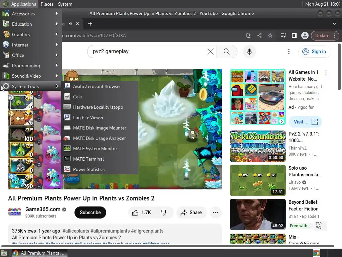
Task: Click the share page icon in address bar
Action: [x=259, y=35]
